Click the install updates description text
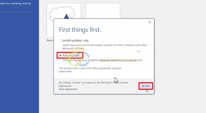 [105, 47]
